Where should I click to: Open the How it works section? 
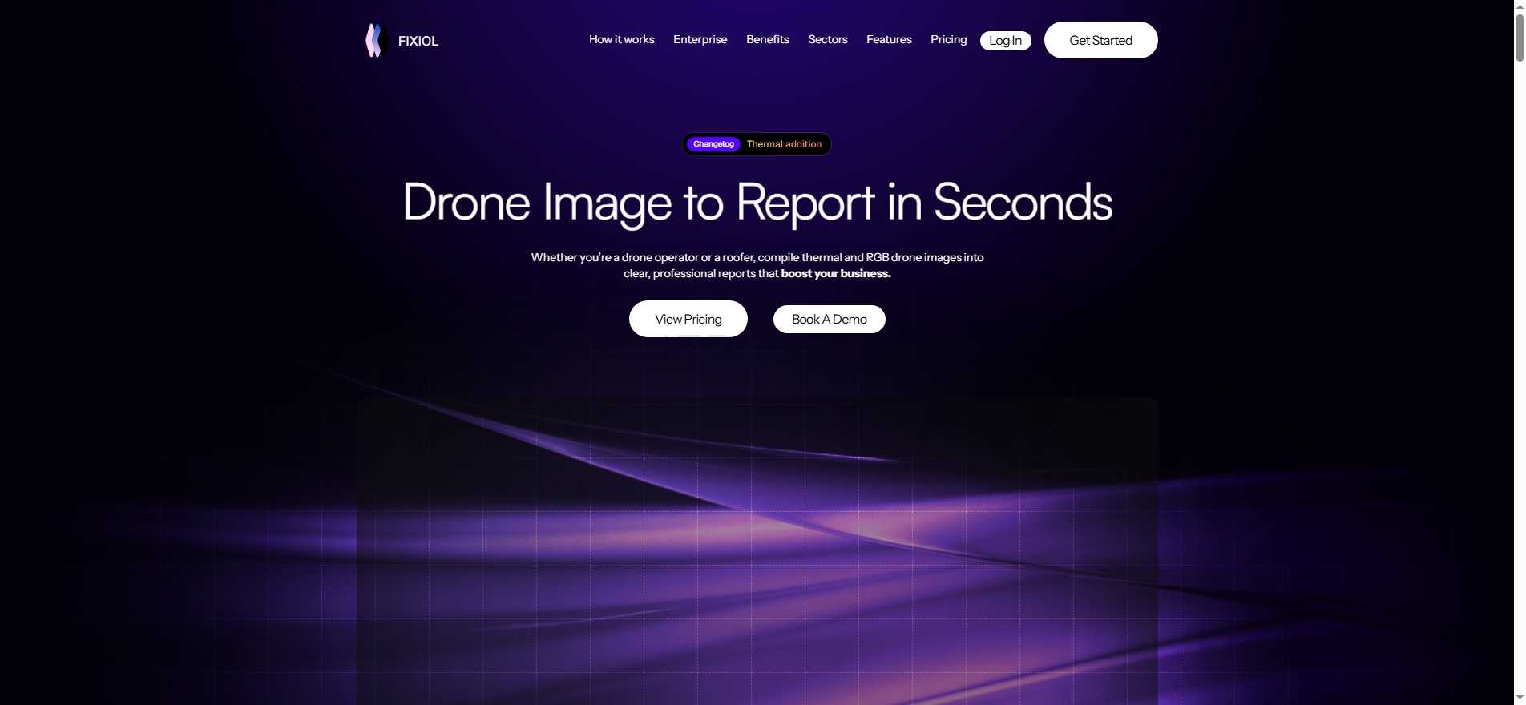pyautogui.click(x=621, y=39)
